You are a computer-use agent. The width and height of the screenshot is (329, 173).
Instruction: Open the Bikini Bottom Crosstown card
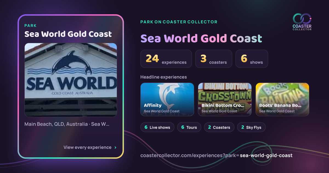click(x=225, y=99)
